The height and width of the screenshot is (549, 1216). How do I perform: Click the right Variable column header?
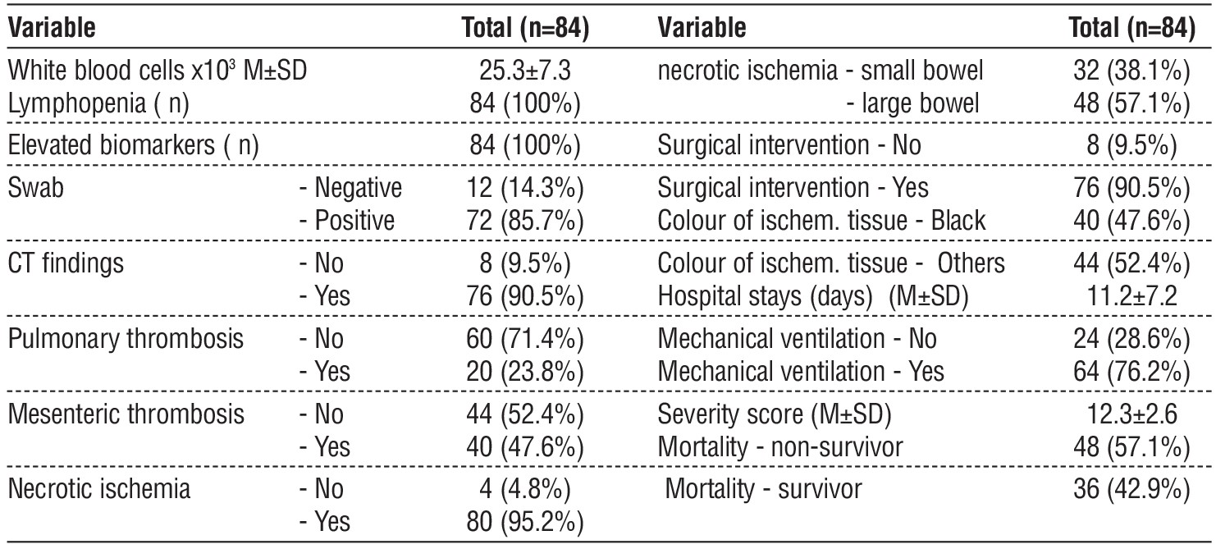coord(702,28)
